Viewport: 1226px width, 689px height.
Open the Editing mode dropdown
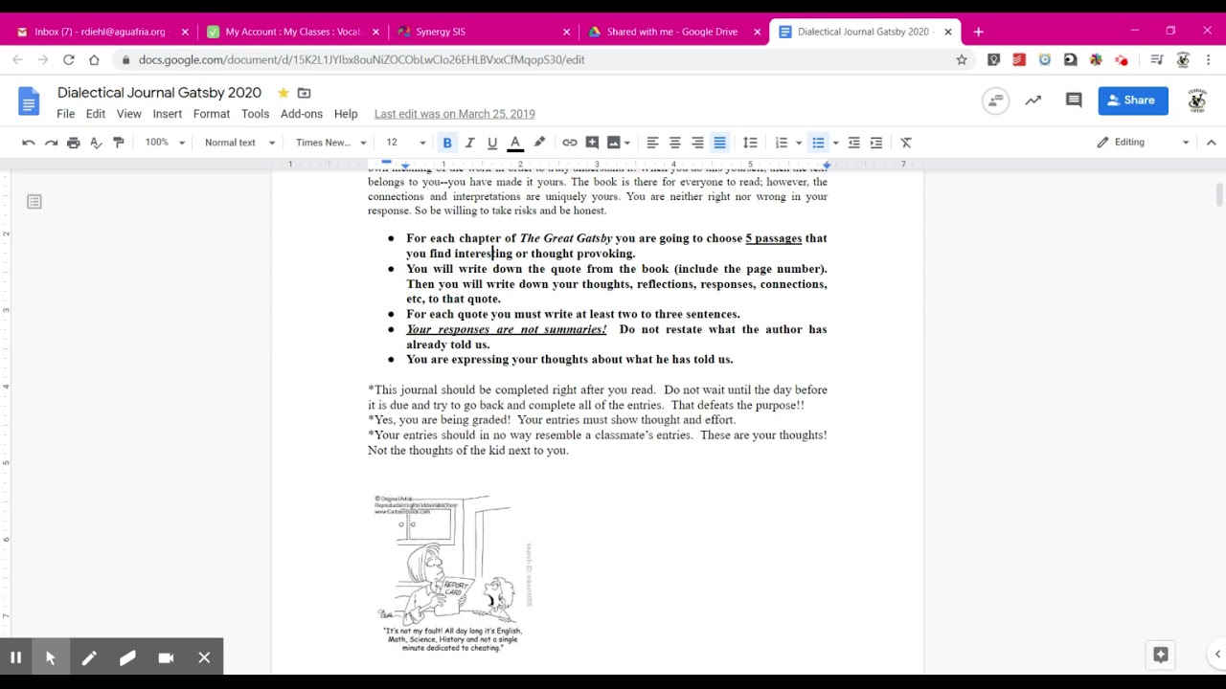tap(1143, 143)
